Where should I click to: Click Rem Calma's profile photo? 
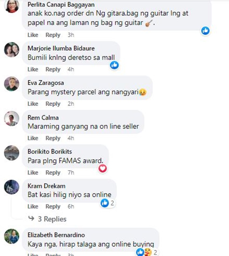pos(12,118)
